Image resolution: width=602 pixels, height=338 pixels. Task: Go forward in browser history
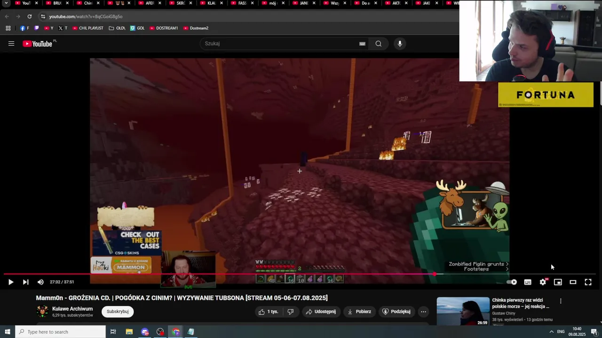(18, 16)
